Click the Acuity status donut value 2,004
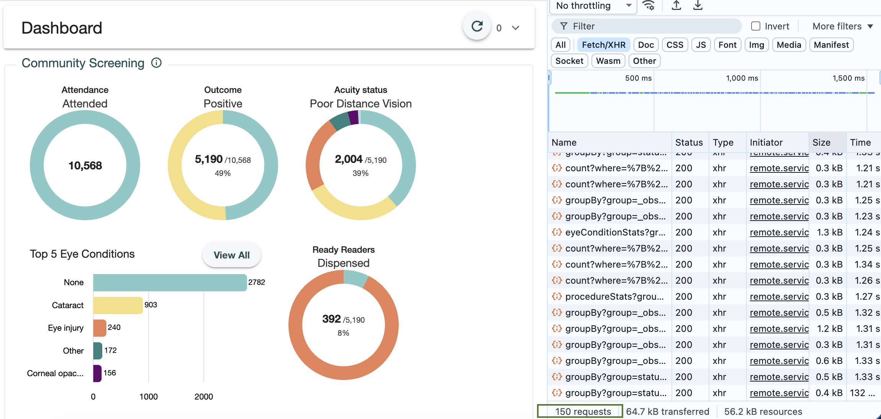 click(x=349, y=159)
